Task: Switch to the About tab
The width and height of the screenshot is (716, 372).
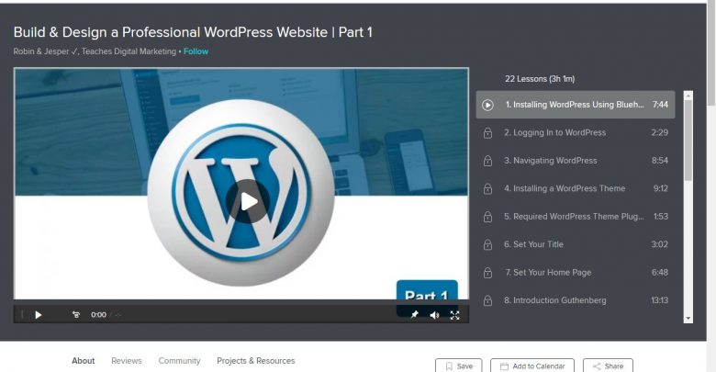Action: point(84,361)
